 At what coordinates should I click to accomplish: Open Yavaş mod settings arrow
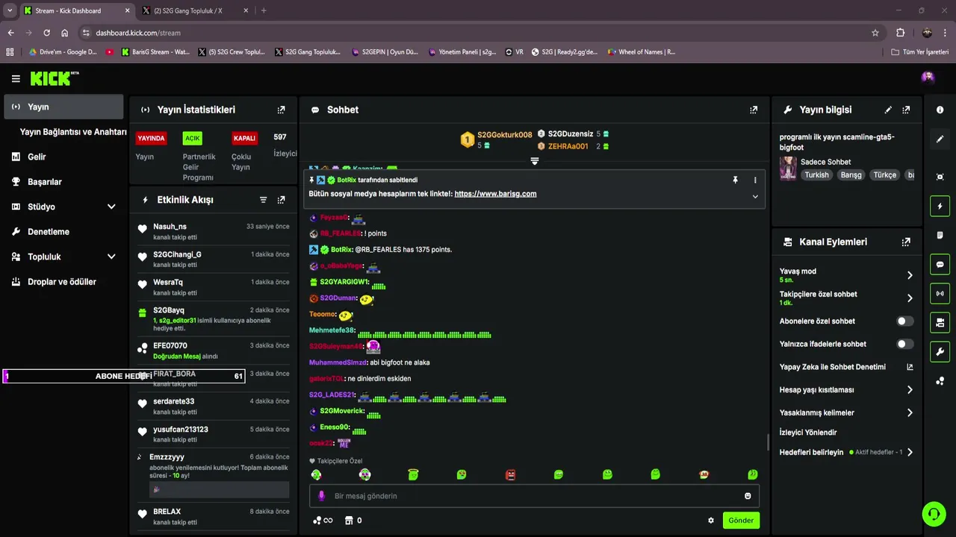(910, 275)
